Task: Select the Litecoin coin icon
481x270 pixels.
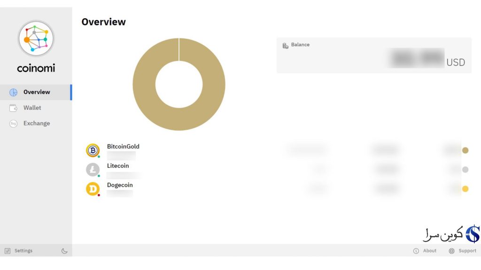Action: (93, 170)
